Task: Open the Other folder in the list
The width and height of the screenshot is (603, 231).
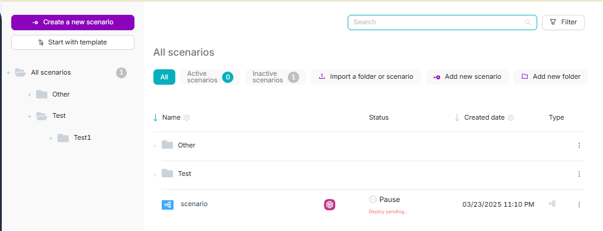Action: tap(187, 145)
